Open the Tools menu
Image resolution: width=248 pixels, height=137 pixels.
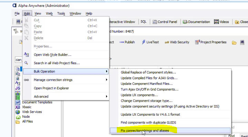click(x=61, y=13)
